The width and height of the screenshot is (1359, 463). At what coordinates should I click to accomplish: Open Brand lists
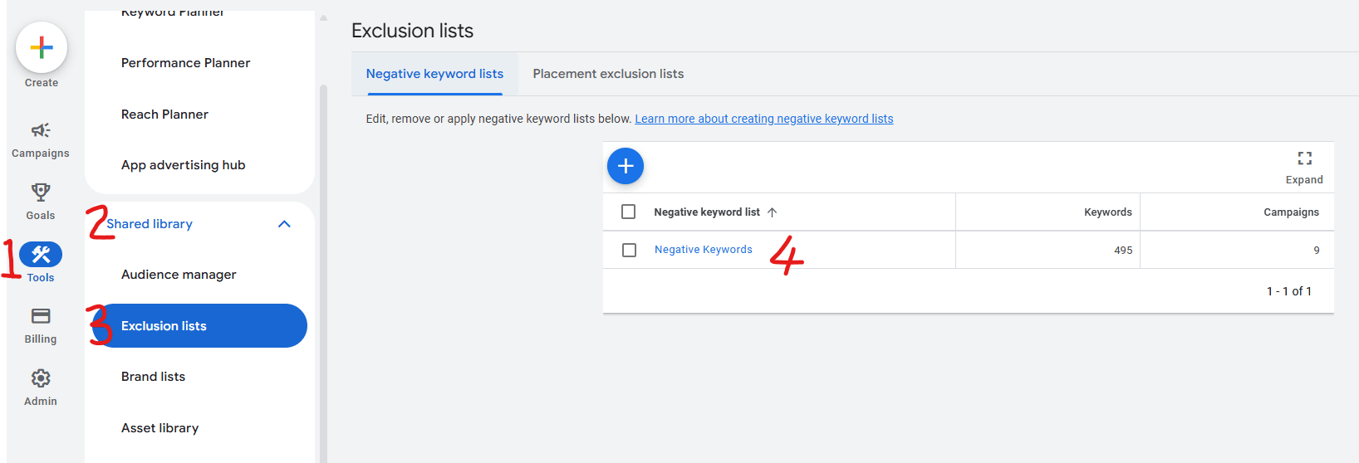[153, 377]
